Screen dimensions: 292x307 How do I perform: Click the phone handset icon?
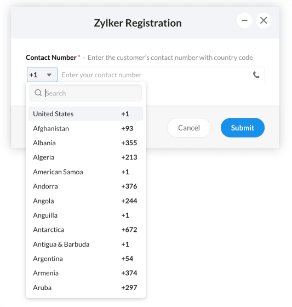256,75
